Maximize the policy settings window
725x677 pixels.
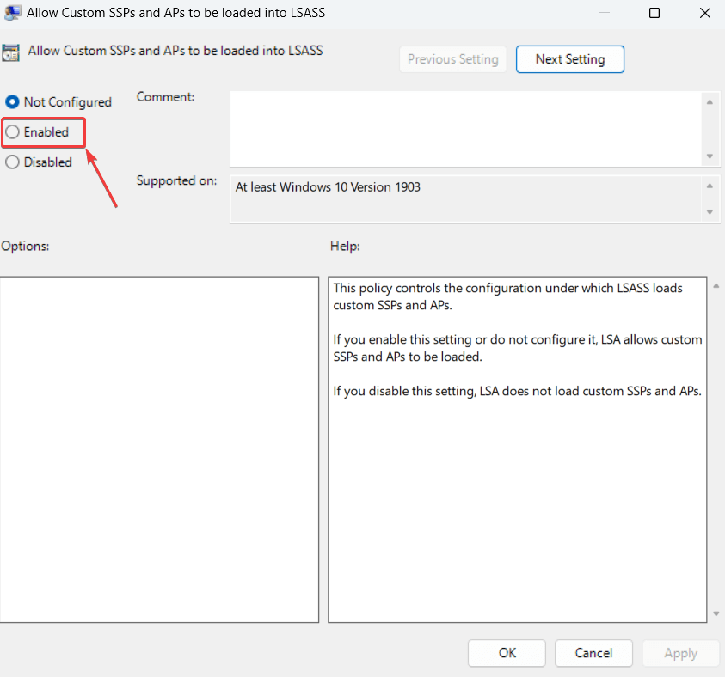point(654,13)
